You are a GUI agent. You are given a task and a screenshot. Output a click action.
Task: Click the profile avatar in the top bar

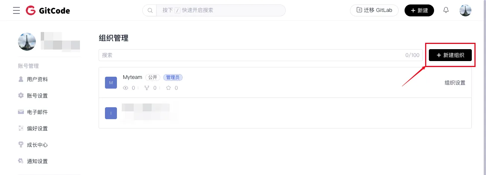(465, 10)
